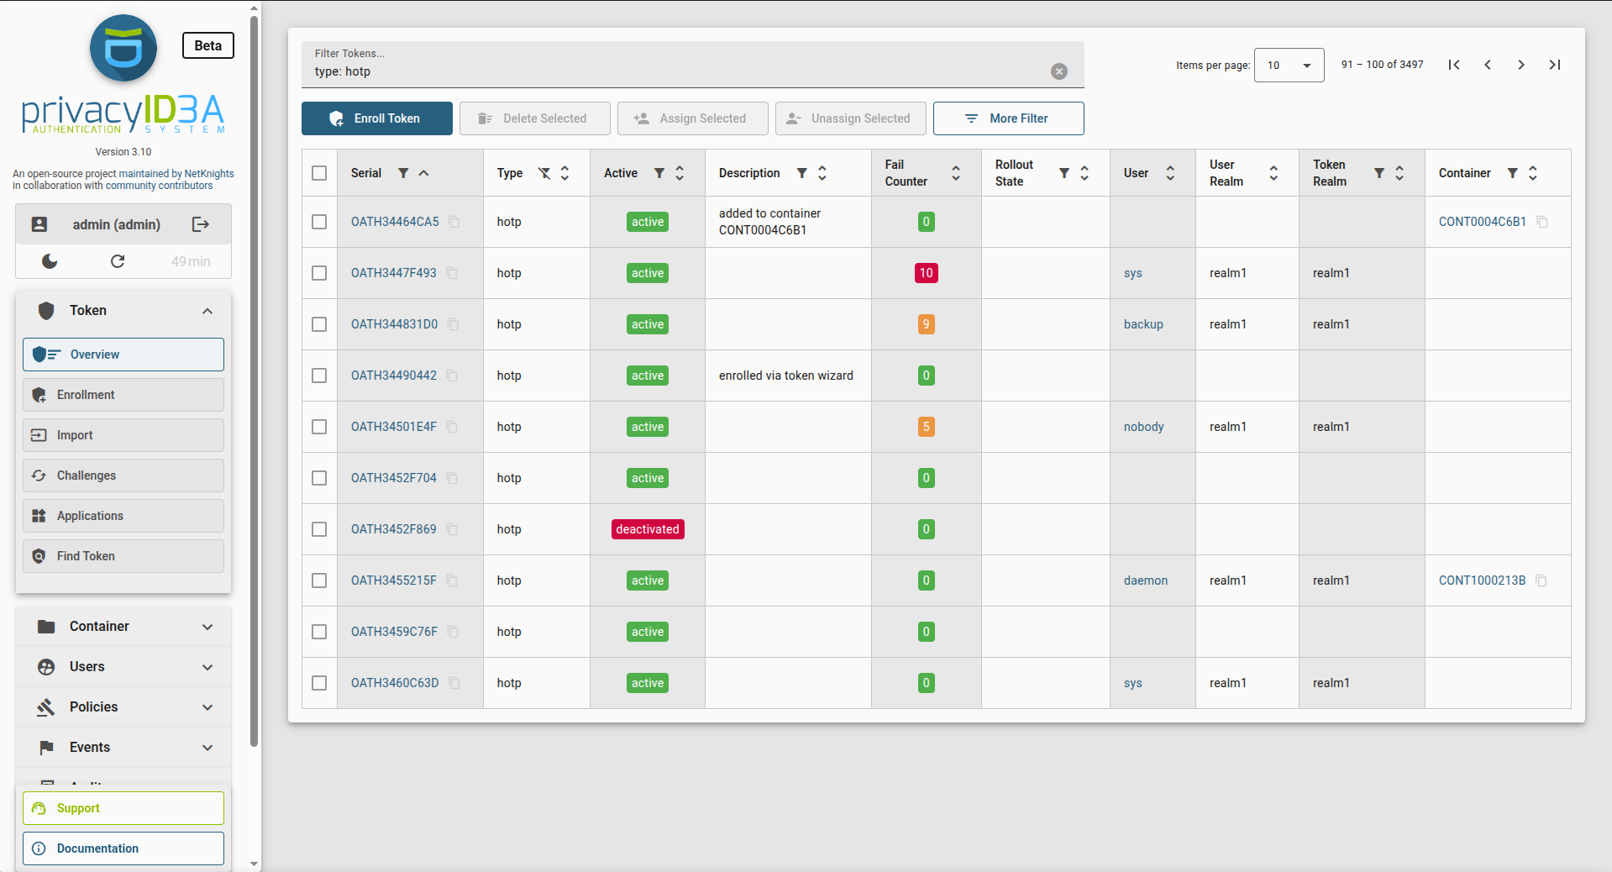This screenshot has width=1612, height=872.
Task: Copy serial OATH34464CA5 to clipboard
Action: (454, 222)
